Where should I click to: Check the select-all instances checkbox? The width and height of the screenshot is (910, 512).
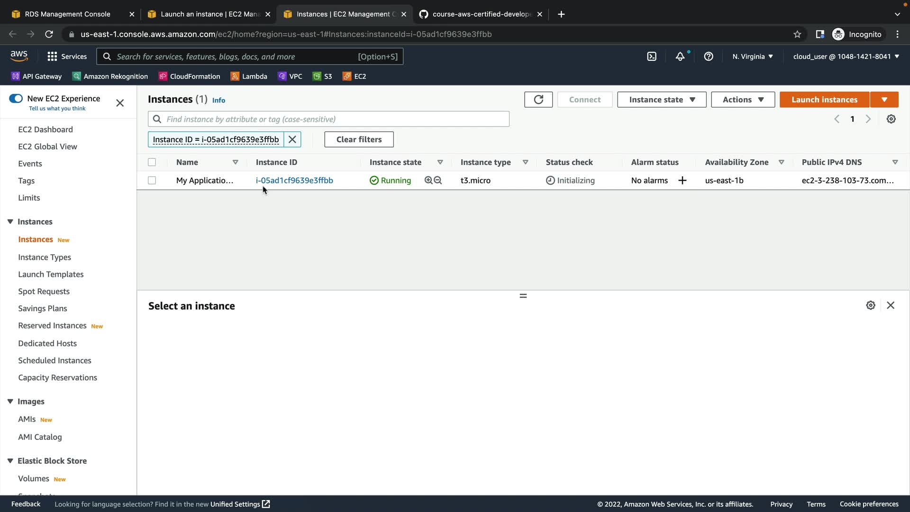tap(152, 162)
